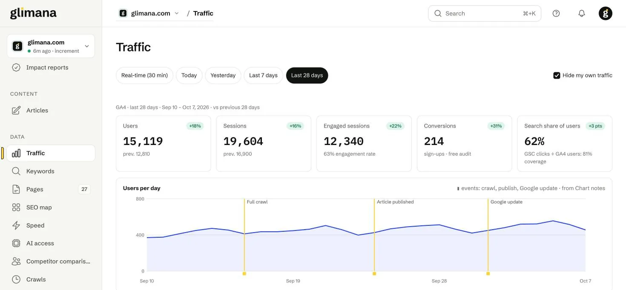
Task: Select the Real-time (30 min) range
Action: tap(144, 75)
